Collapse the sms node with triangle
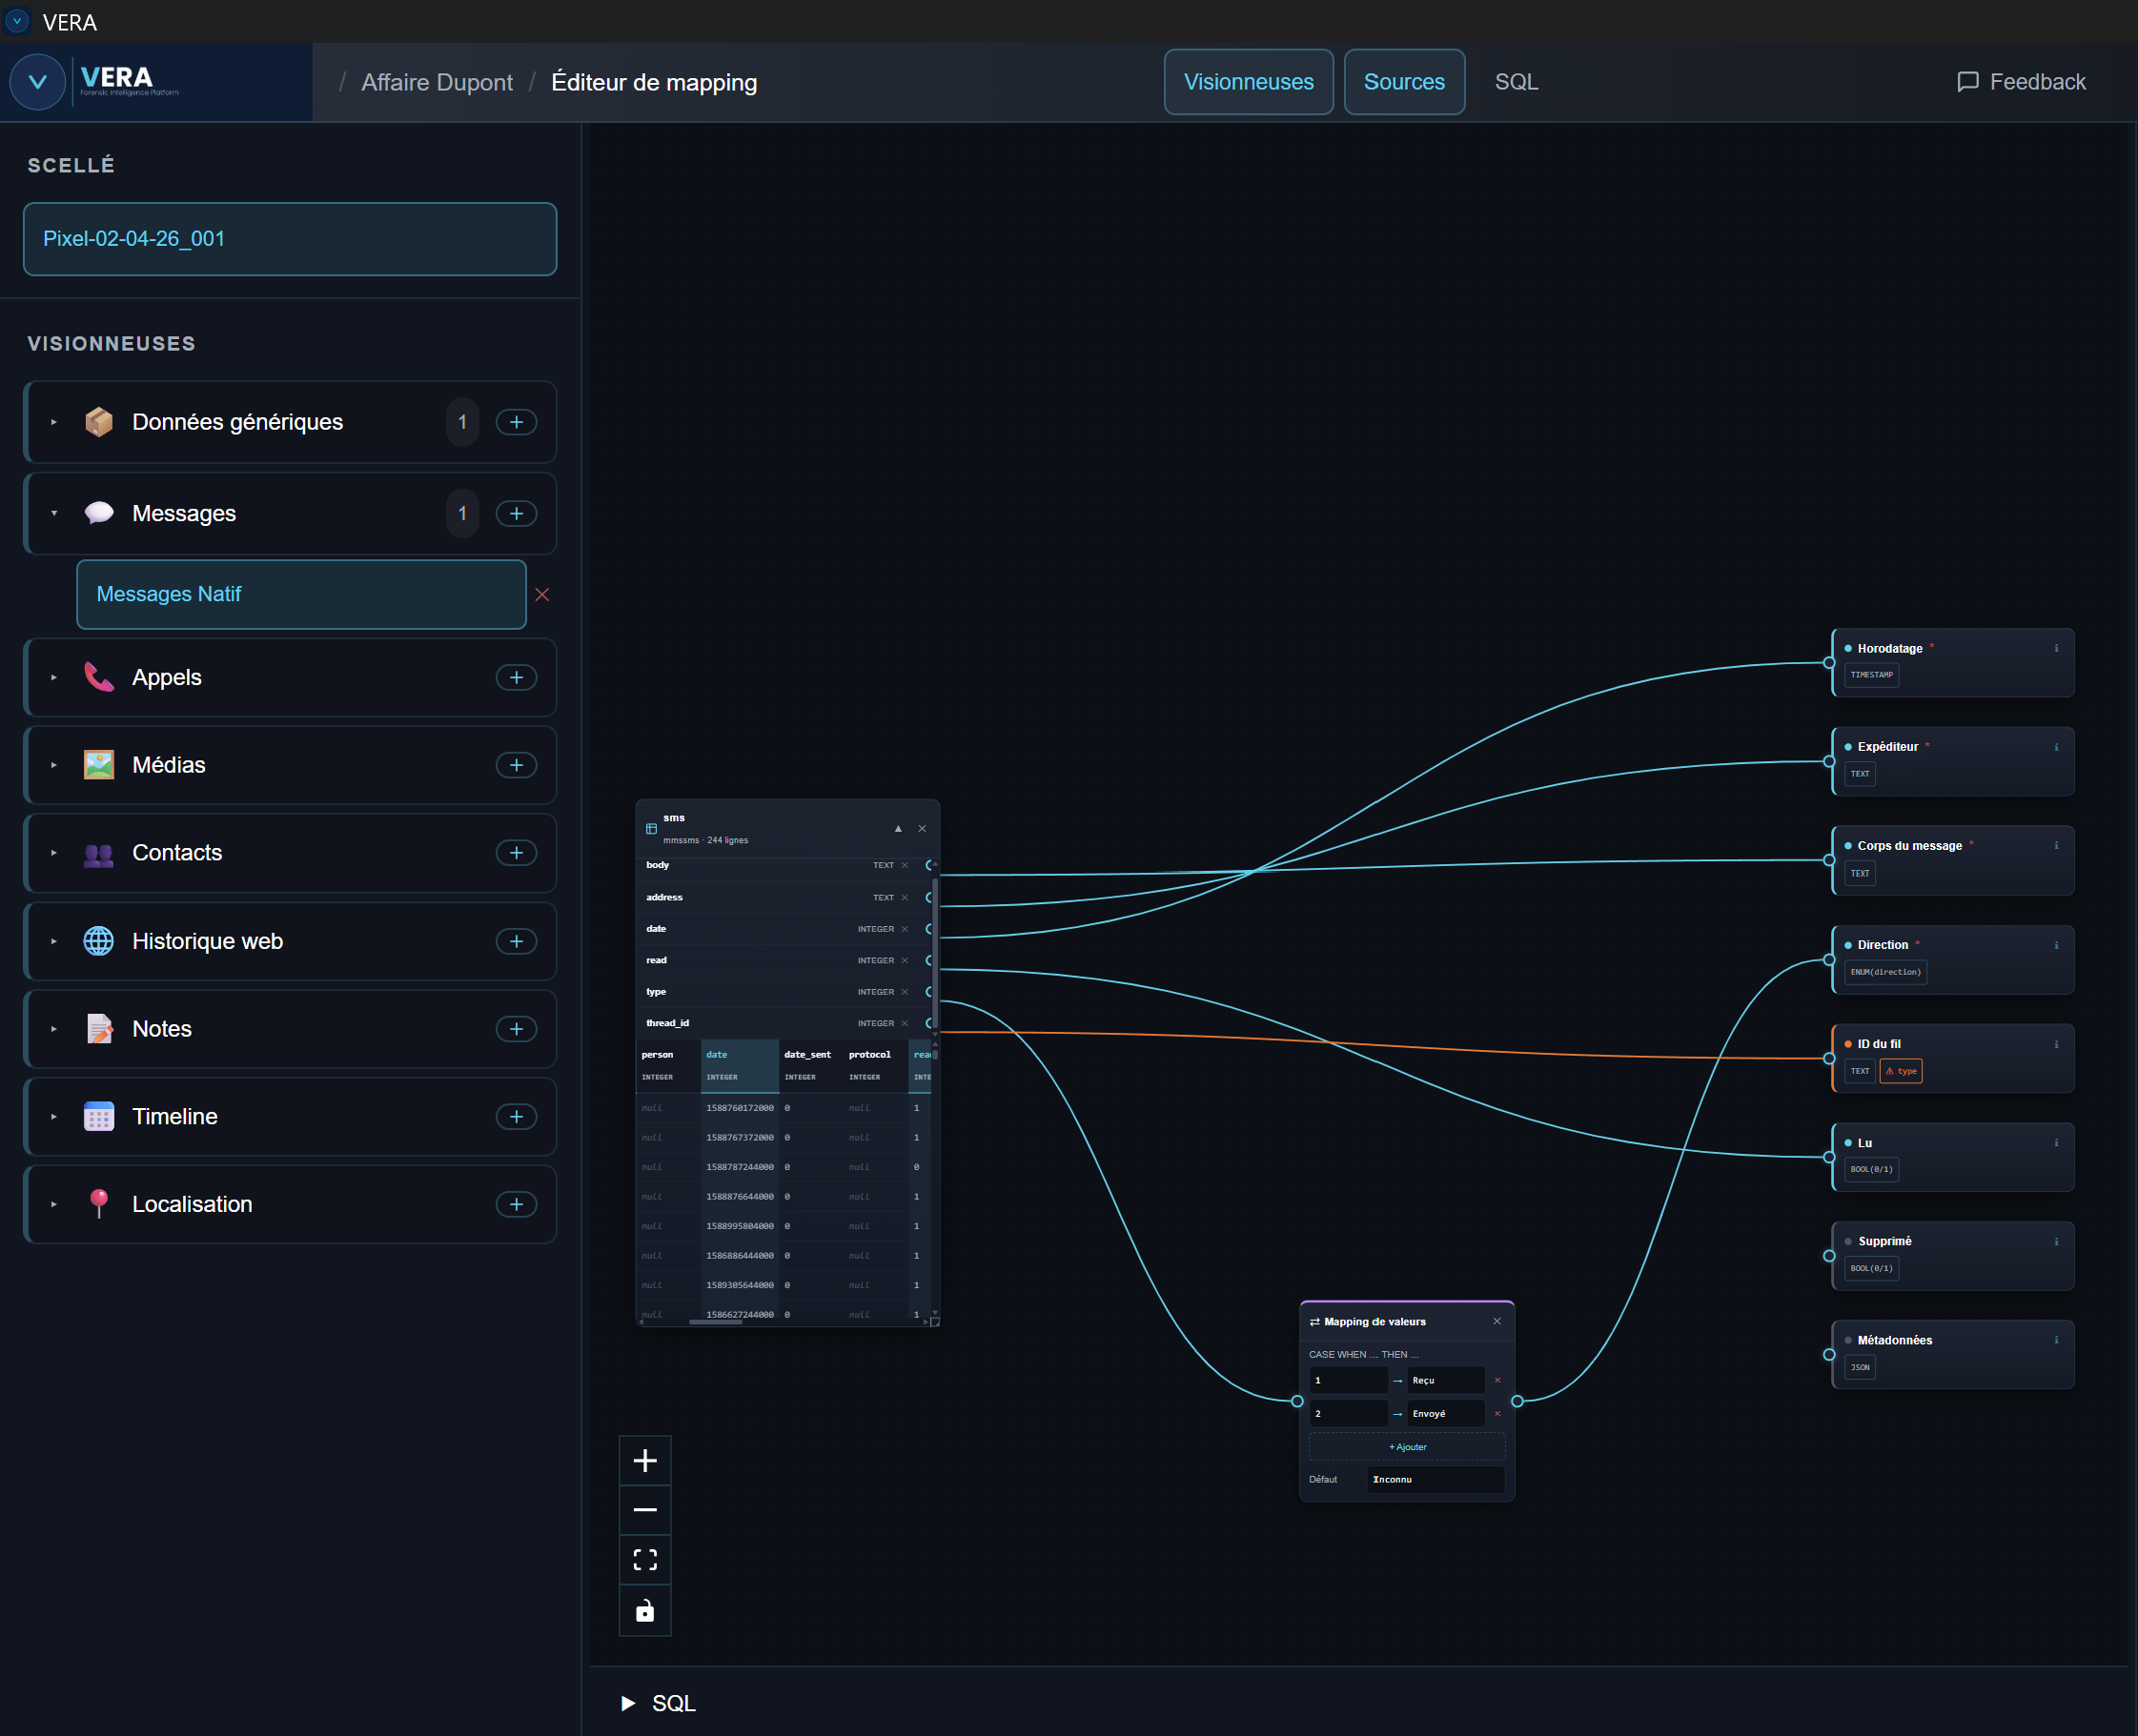Viewport: 2138px width, 1736px height. tap(899, 828)
